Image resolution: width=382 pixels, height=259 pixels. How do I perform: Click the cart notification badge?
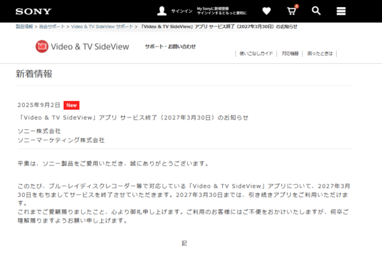297,6
